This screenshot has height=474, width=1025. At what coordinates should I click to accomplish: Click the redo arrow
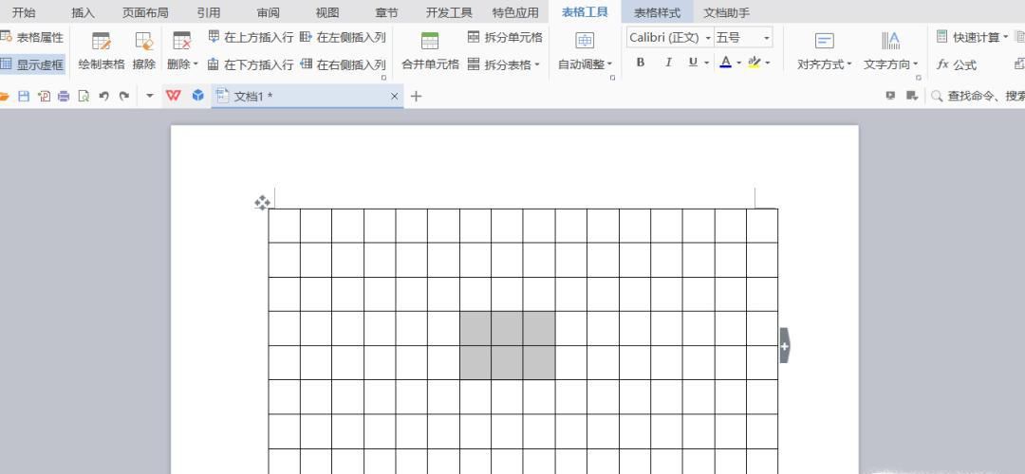124,96
